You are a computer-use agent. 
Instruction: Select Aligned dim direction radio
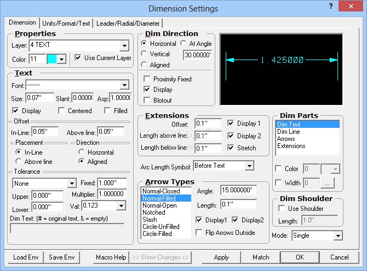pyautogui.click(x=144, y=64)
